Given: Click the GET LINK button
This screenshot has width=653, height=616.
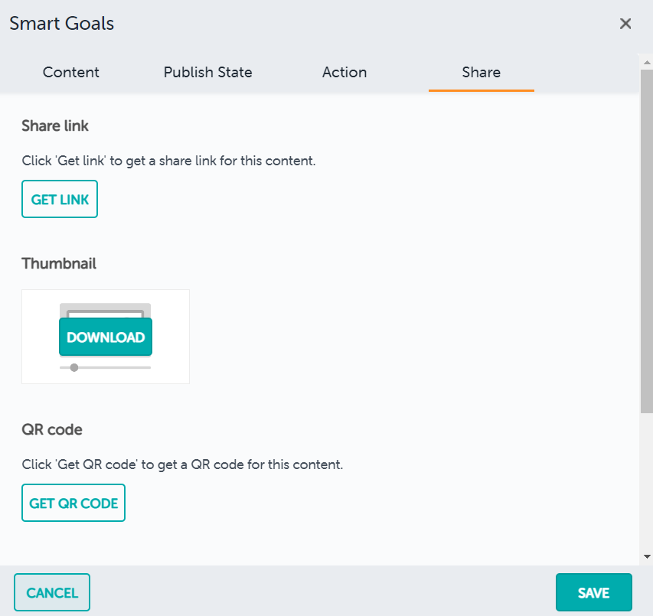Looking at the screenshot, I should pos(60,200).
